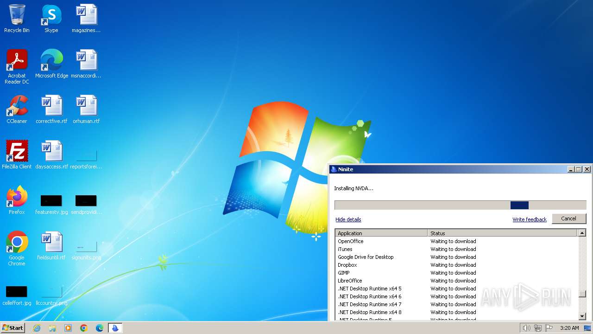This screenshot has height=334, width=593.
Task: Click OpenOffice's Waiting to download status
Action: click(x=453, y=241)
